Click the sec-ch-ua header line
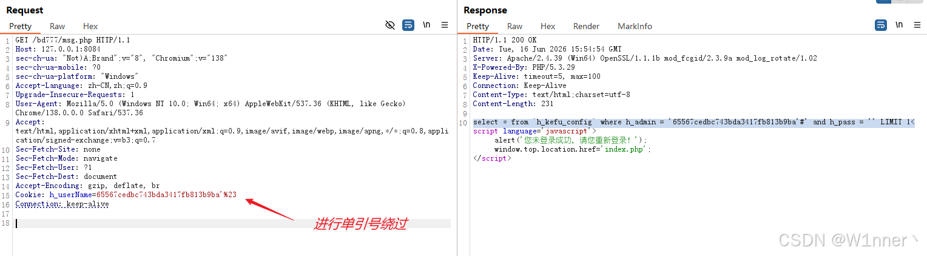Viewport: 927px width, 256px height. pyautogui.click(x=121, y=58)
